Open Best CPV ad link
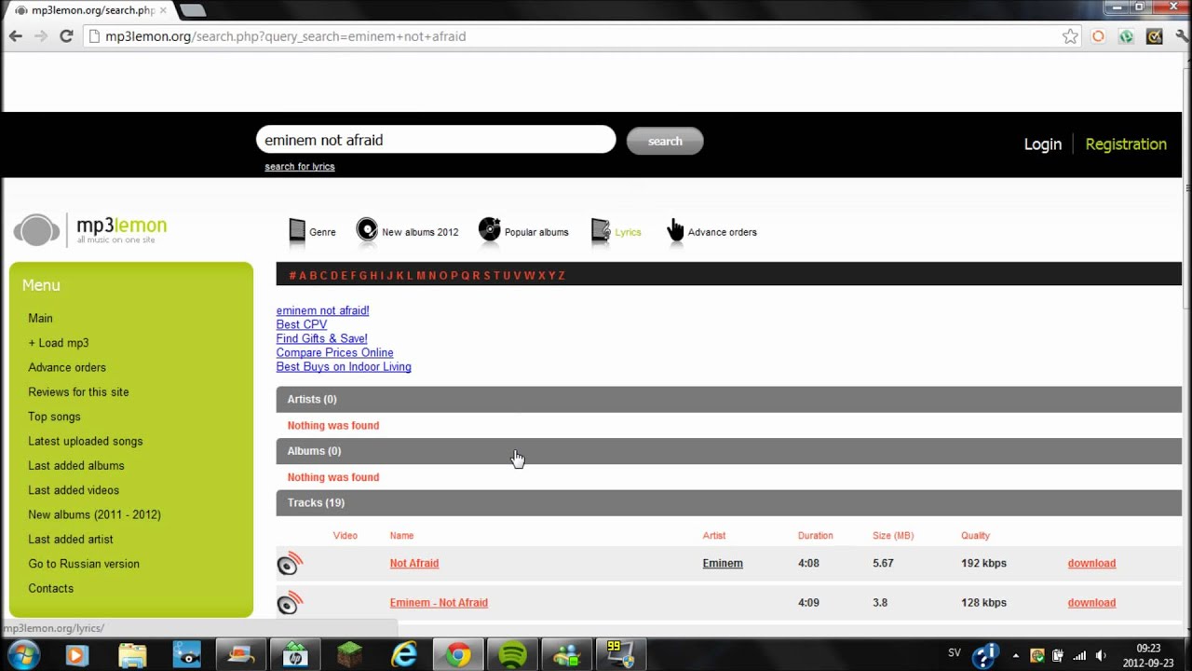The height and width of the screenshot is (671, 1192). (x=302, y=324)
